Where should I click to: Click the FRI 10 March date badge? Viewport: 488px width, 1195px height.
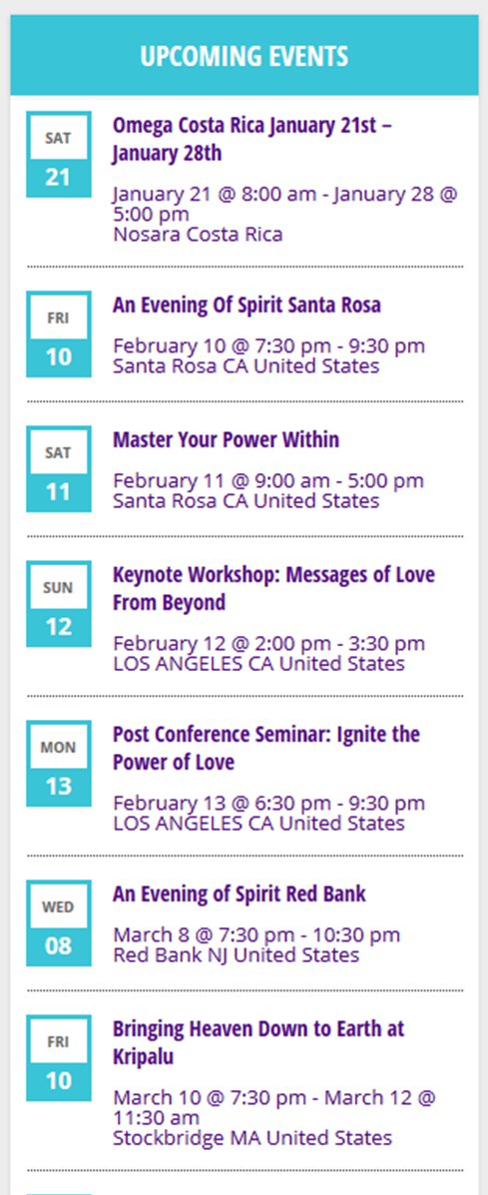pos(59,1058)
